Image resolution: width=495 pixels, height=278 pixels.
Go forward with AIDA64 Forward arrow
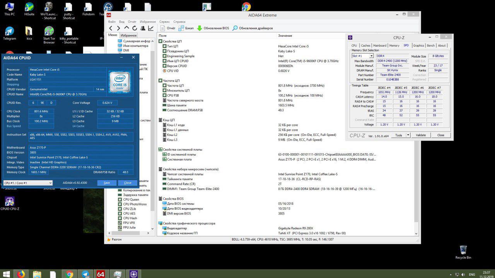coord(119,28)
